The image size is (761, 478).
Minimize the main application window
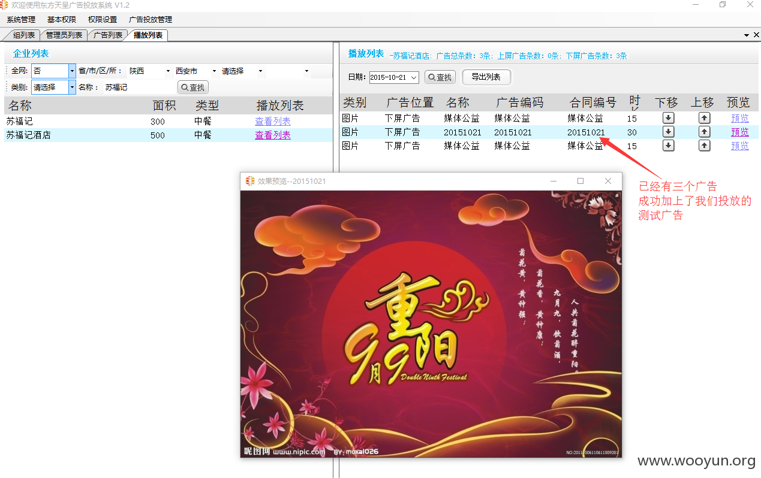(x=696, y=5)
